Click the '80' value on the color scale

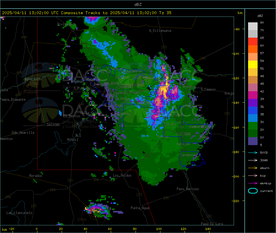point(262,22)
